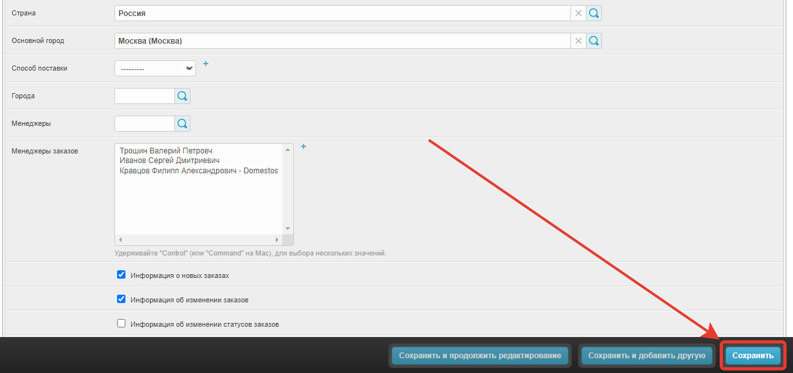Uncheck Информация об изменении заказов
The image size is (793, 373).
[x=121, y=299]
